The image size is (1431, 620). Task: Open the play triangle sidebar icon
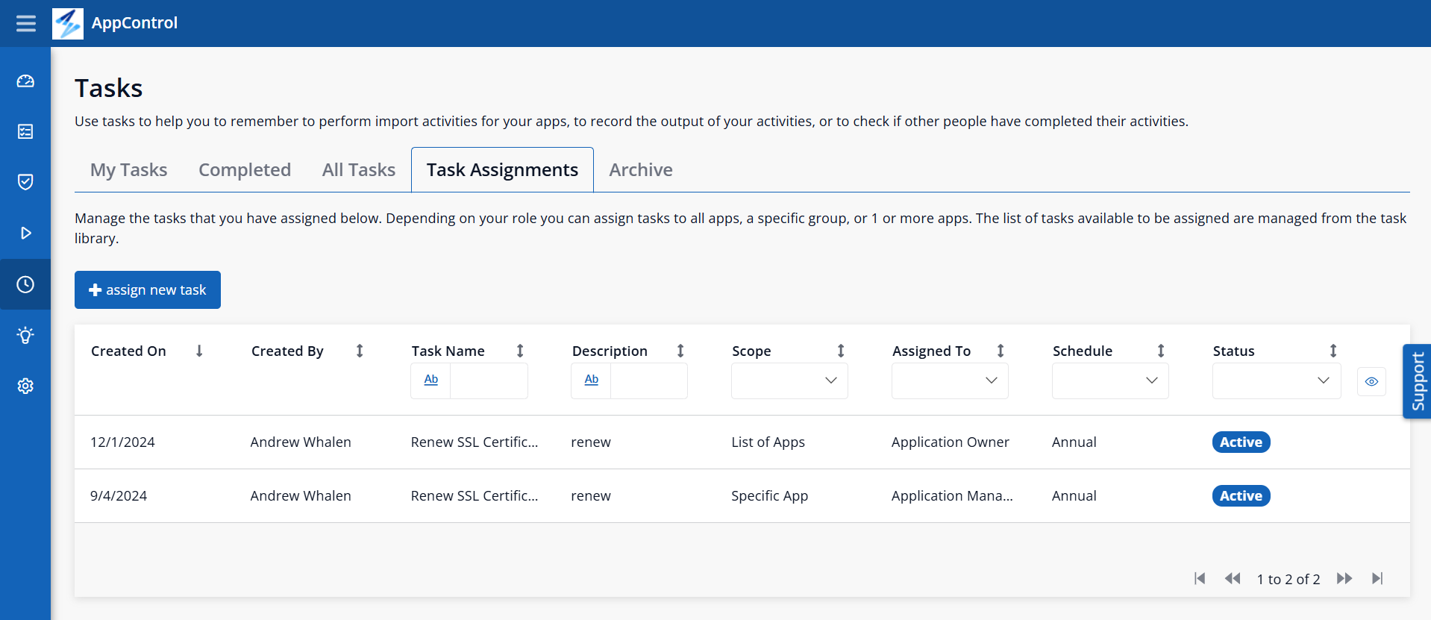click(25, 234)
